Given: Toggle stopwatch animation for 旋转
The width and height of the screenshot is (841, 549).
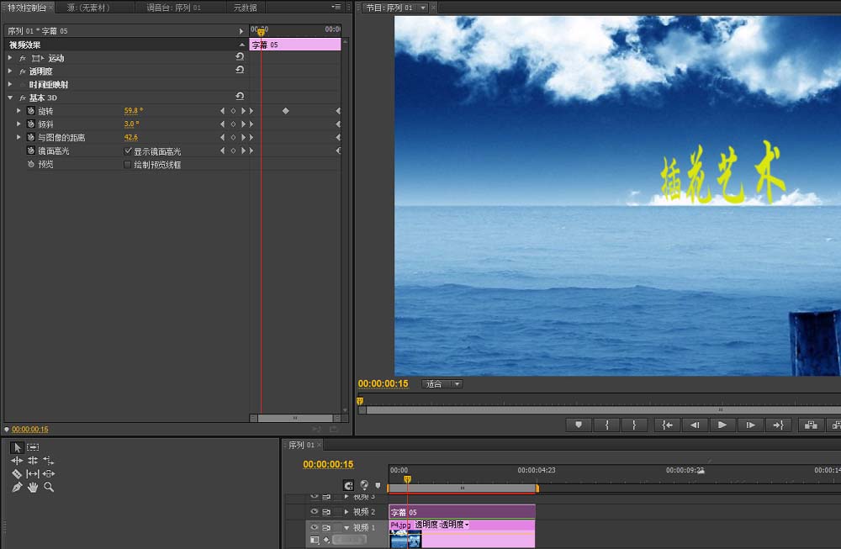Looking at the screenshot, I should point(30,111).
